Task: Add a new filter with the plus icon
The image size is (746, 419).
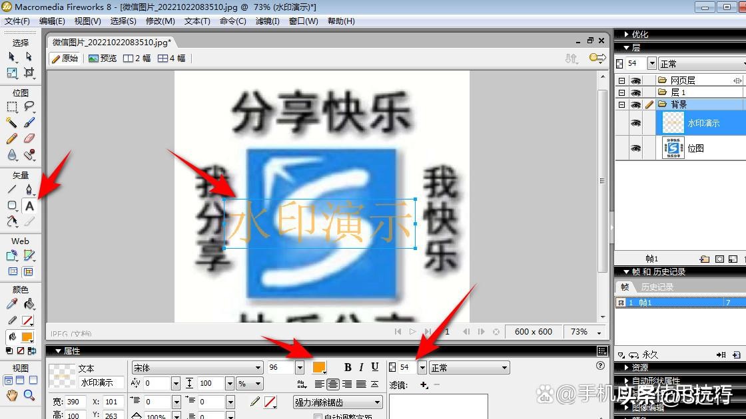Action: pos(424,384)
